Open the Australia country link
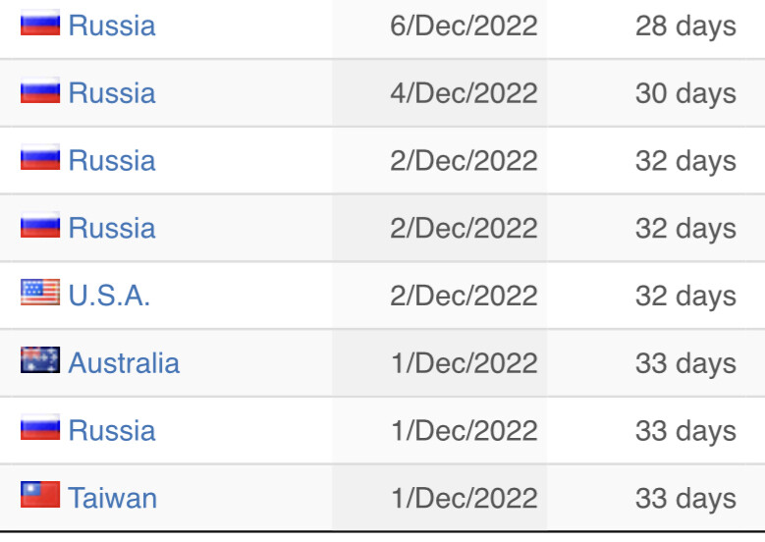765x542 pixels. pyautogui.click(x=124, y=363)
